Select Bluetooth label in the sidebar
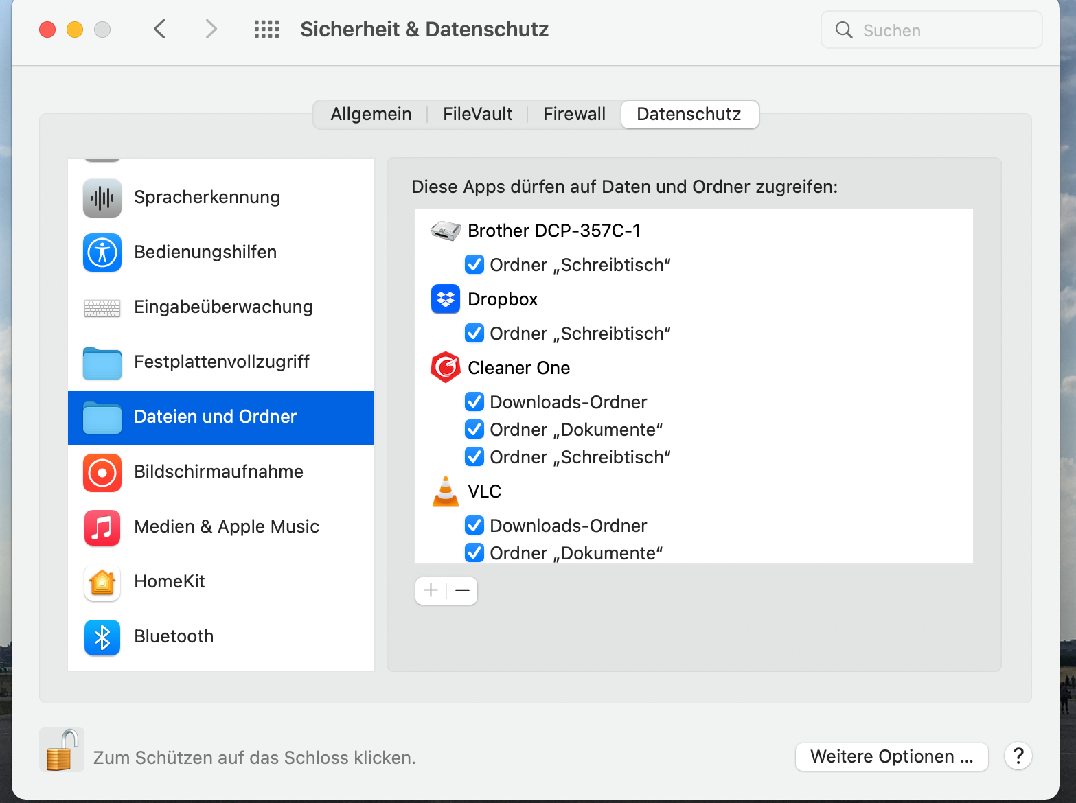The height and width of the screenshot is (803, 1076). [174, 636]
